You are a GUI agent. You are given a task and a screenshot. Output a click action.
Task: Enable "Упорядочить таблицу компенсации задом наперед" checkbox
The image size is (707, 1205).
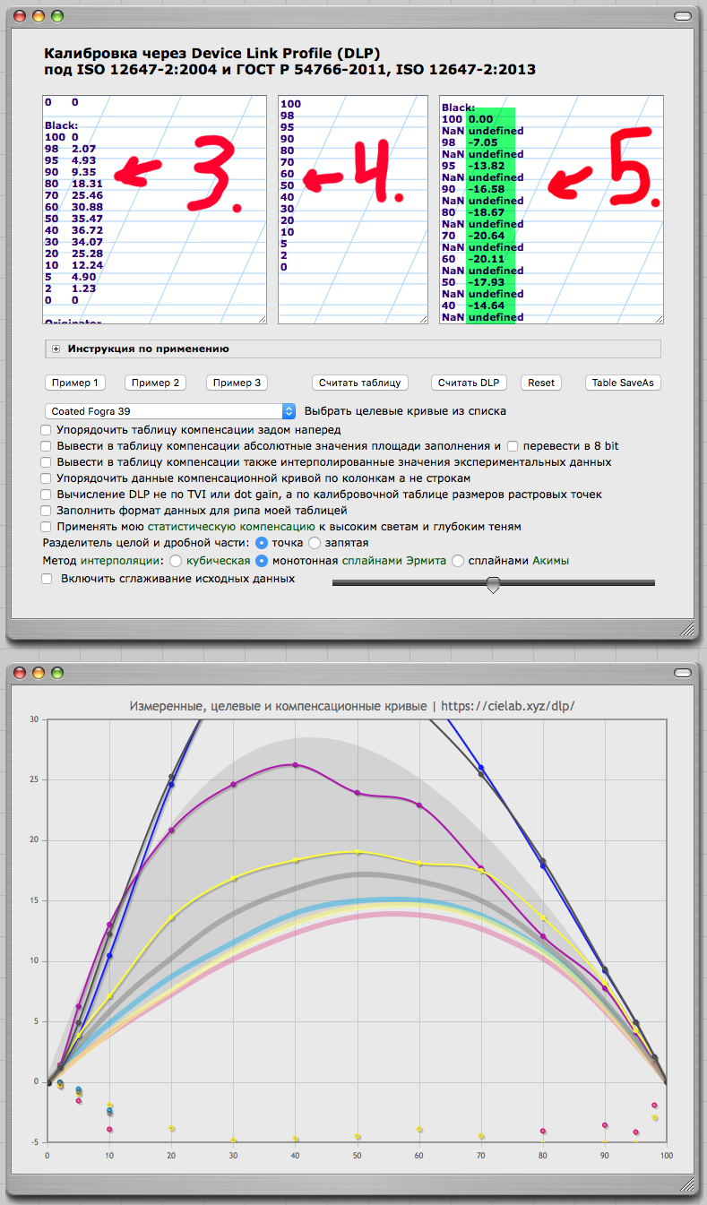(x=47, y=430)
